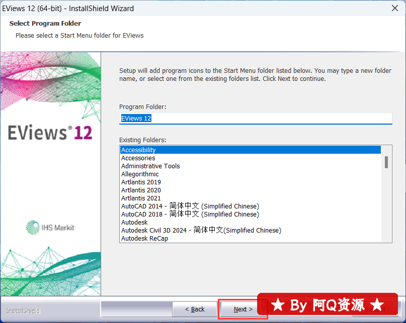Pick Artlantis 2019 from the list
Image resolution: width=406 pixels, height=323 pixels.
pos(141,182)
